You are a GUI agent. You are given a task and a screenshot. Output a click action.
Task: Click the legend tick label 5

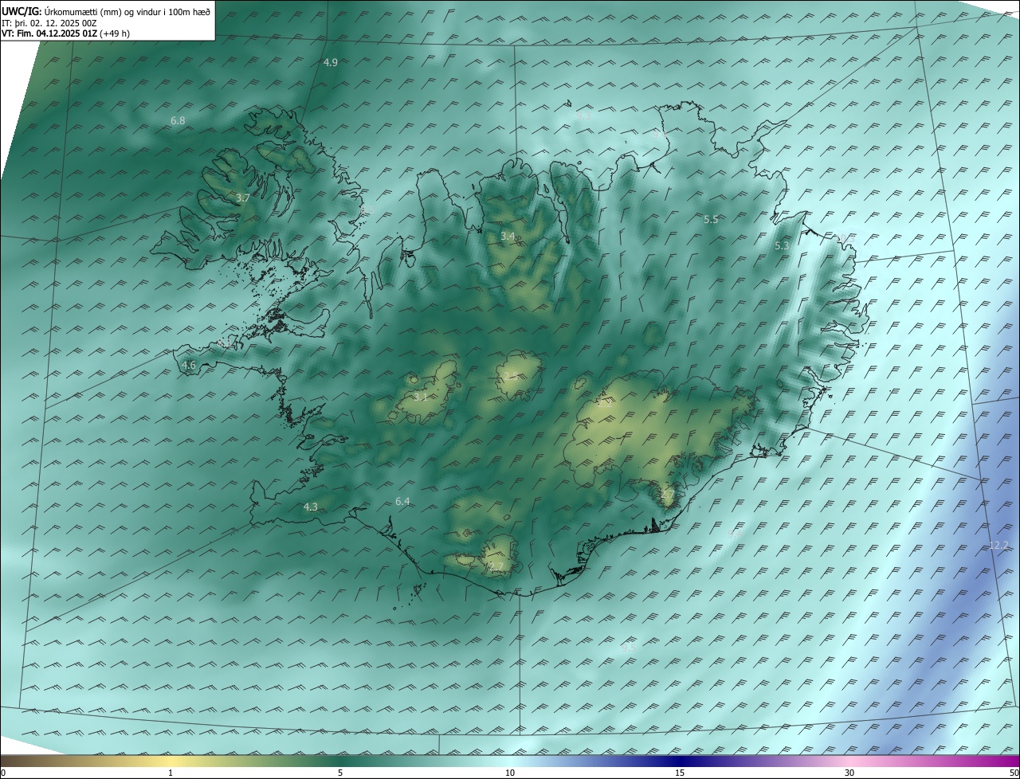(x=340, y=773)
